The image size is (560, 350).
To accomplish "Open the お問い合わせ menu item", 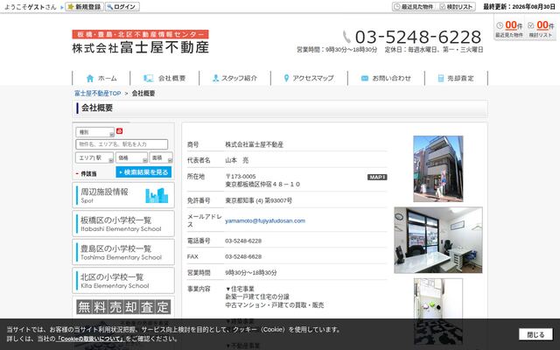I will tap(386, 78).
